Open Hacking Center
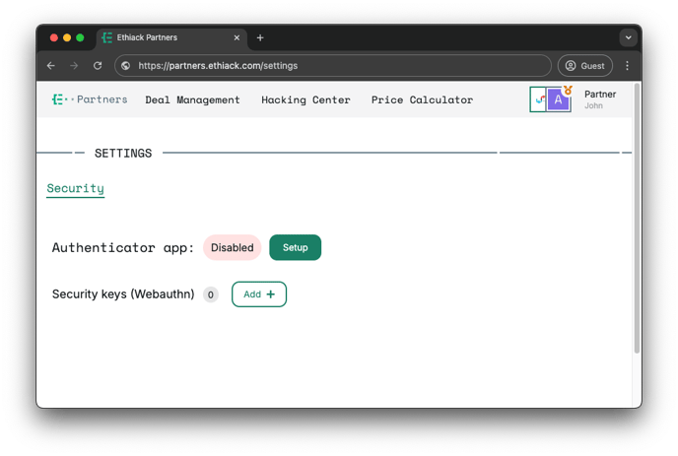The image size is (678, 456). click(305, 99)
